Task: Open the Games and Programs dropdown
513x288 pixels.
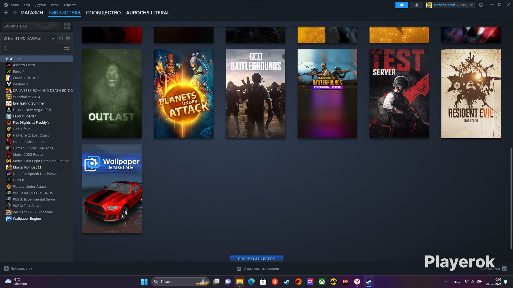Action: tap(29, 38)
